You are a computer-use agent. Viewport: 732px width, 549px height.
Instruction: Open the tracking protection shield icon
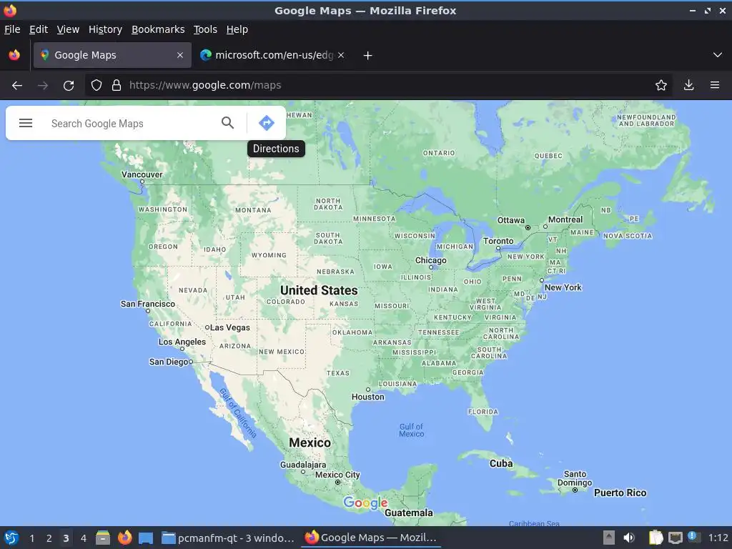(x=97, y=85)
